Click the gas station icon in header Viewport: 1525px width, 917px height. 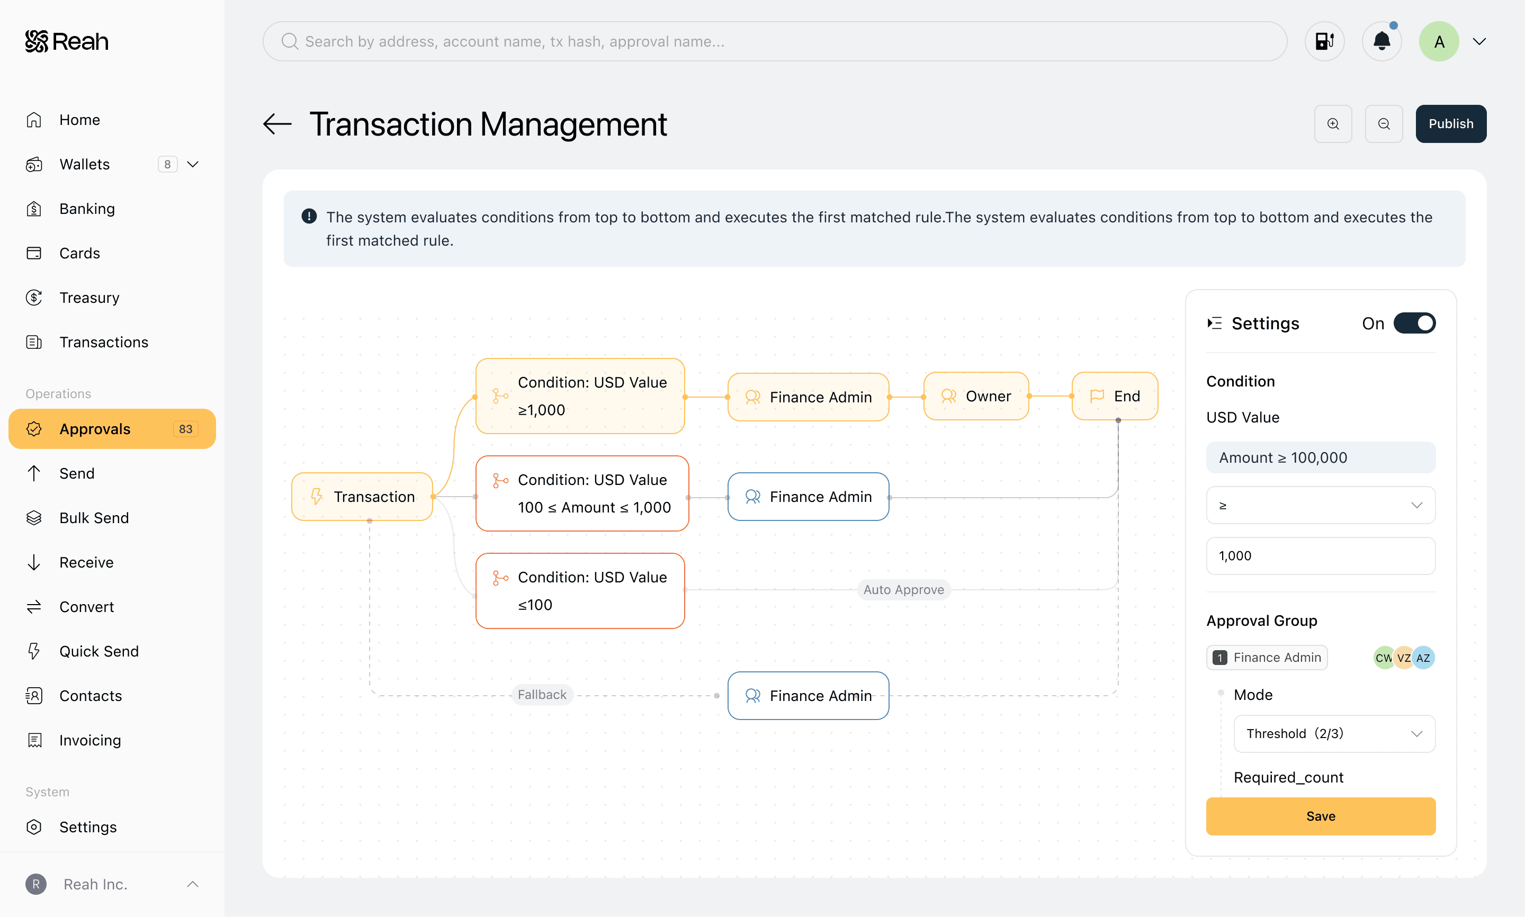tap(1324, 41)
